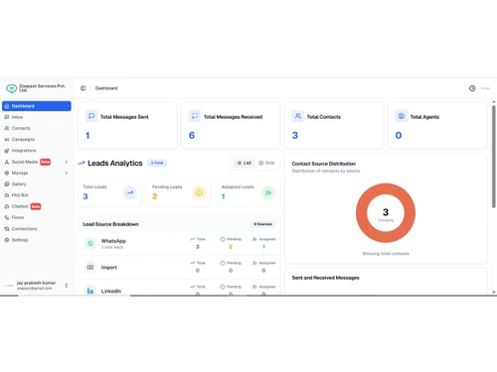Open the Total Messages Sent card
Image resolution: width=497 pixels, height=372 pixels.
[127, 126]
